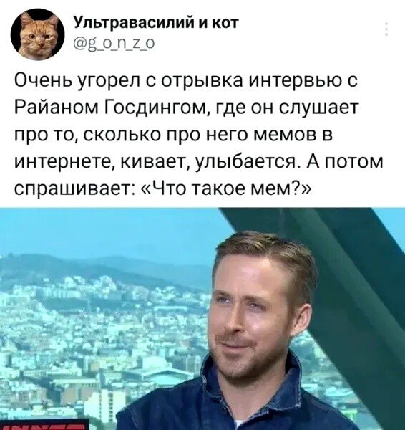This screenshot has height=430, width=405.
Task: Click the word Очень starting the tweet
Action: 43,81
